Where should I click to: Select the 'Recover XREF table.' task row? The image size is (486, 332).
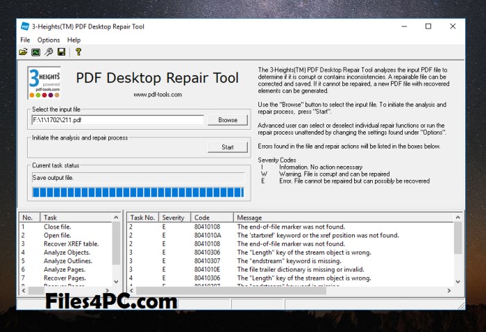pyautogui.click(x=66, y=244)
